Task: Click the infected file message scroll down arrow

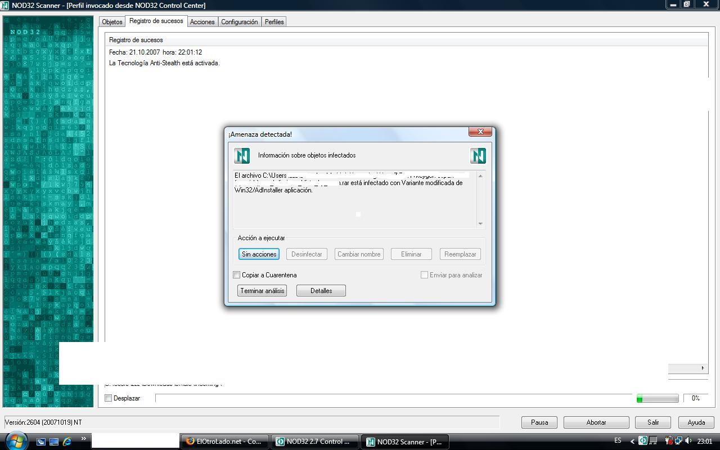Action: click(480, 223)
